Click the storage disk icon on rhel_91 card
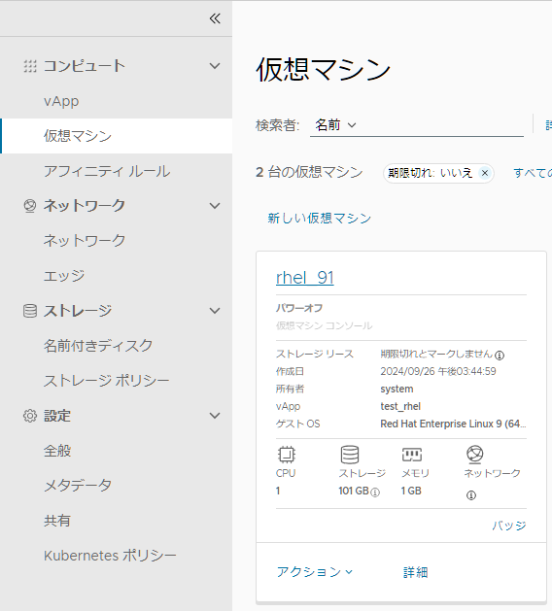Viewport: 552px width, 611px height. click(350, 455)
